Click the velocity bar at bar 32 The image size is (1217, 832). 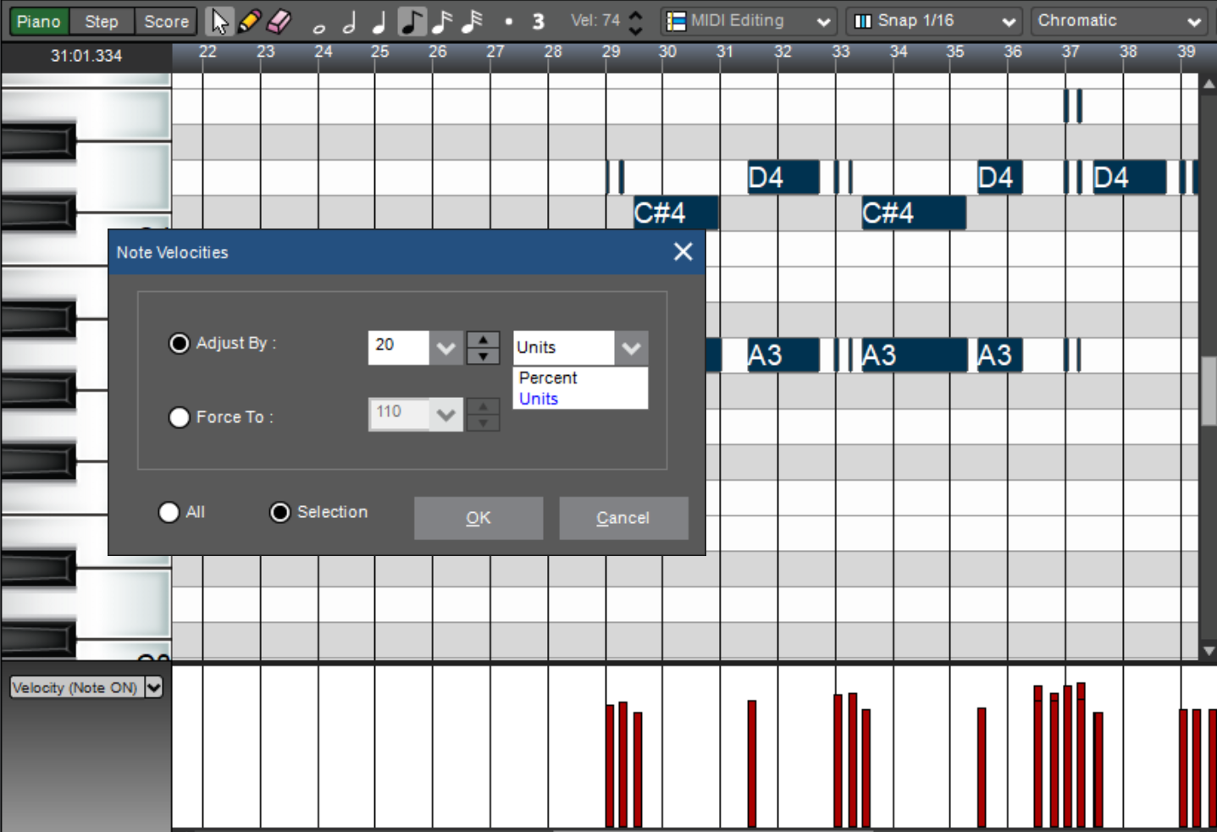(x=751, y=763)
